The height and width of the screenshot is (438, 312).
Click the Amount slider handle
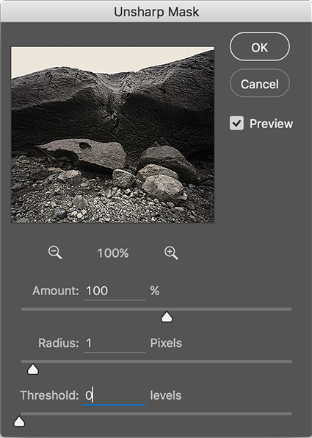coord(167,317)
